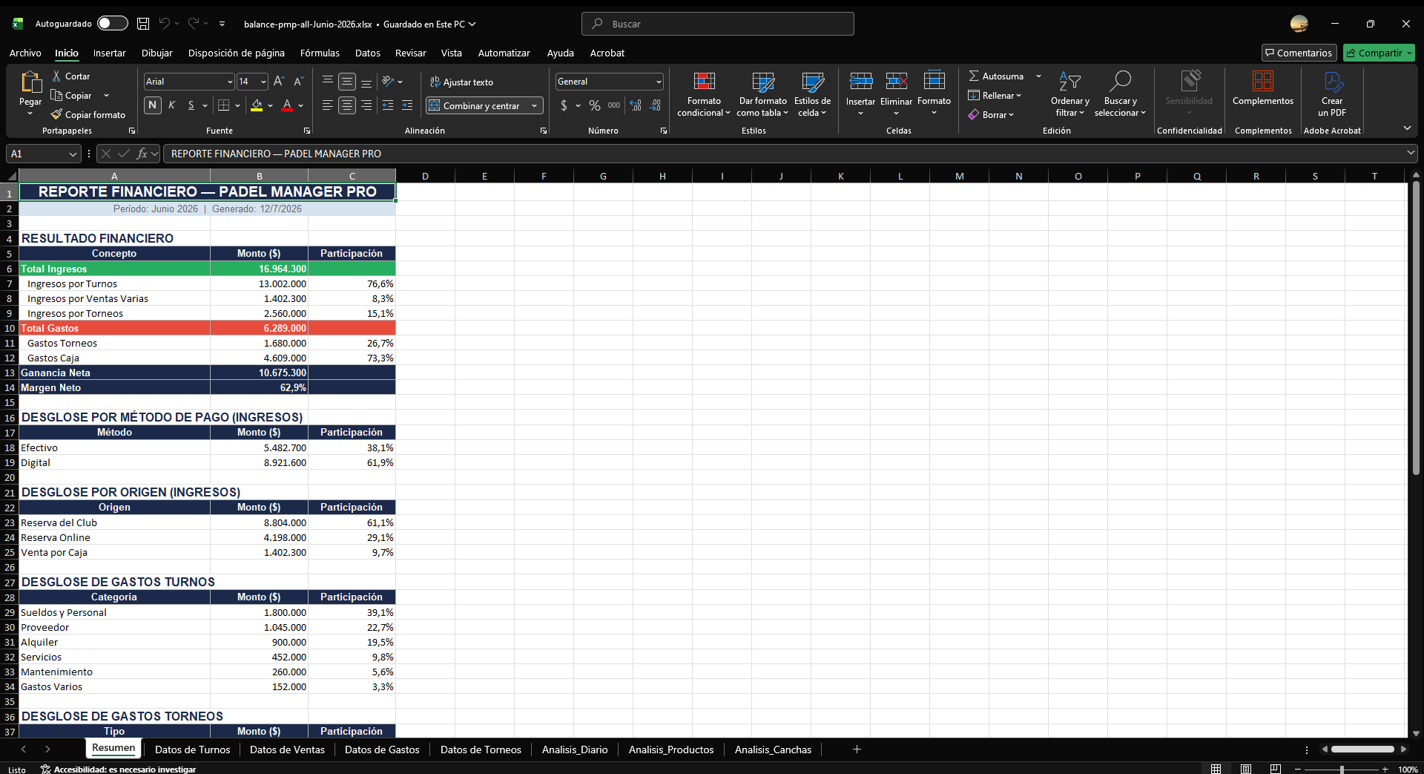The height and width of the screenshot is (774, 1424).
Task: Switch to page layout view
Action: (x=1246, y=769)
